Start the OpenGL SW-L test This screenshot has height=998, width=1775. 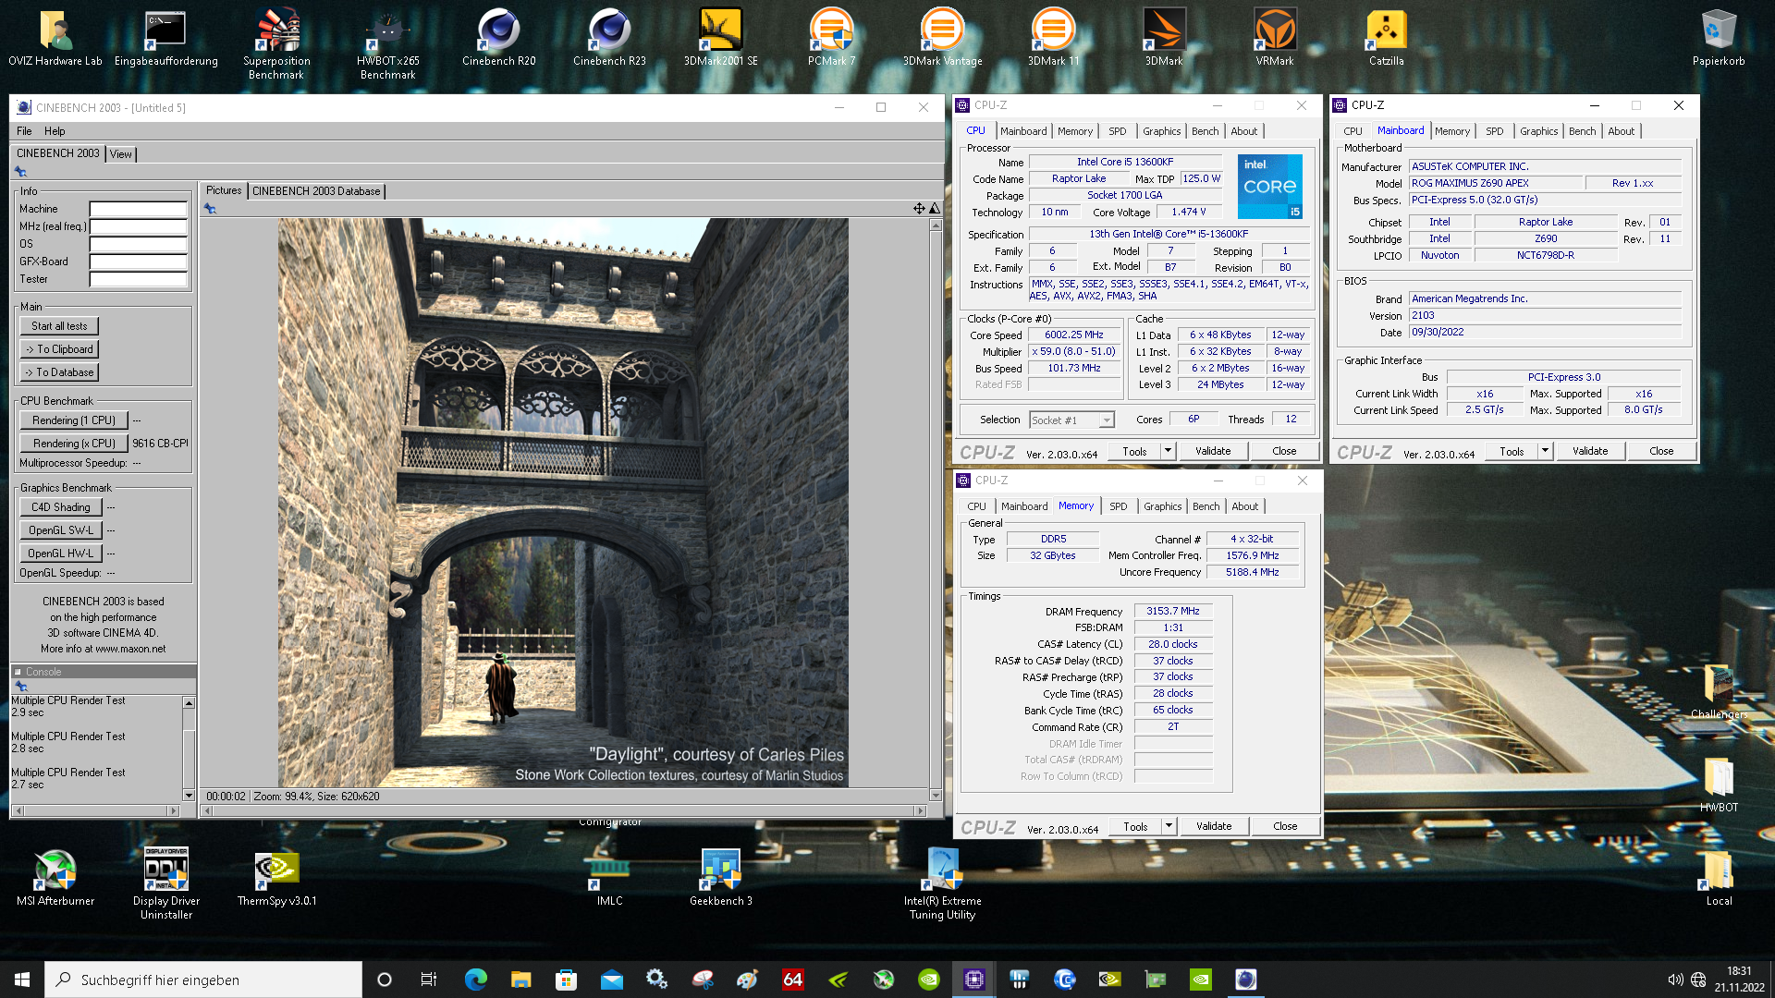(x=61, y=530)
